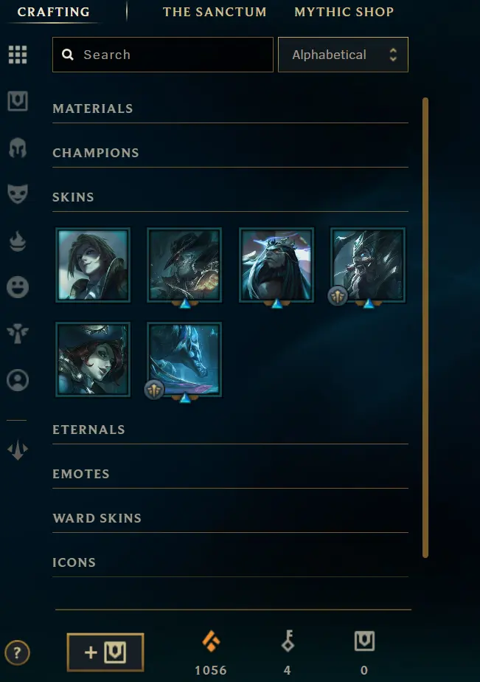The height and width of the screenshot is (682, 480).
Task: Click the add chest purchase button
Action: (105, 652)
